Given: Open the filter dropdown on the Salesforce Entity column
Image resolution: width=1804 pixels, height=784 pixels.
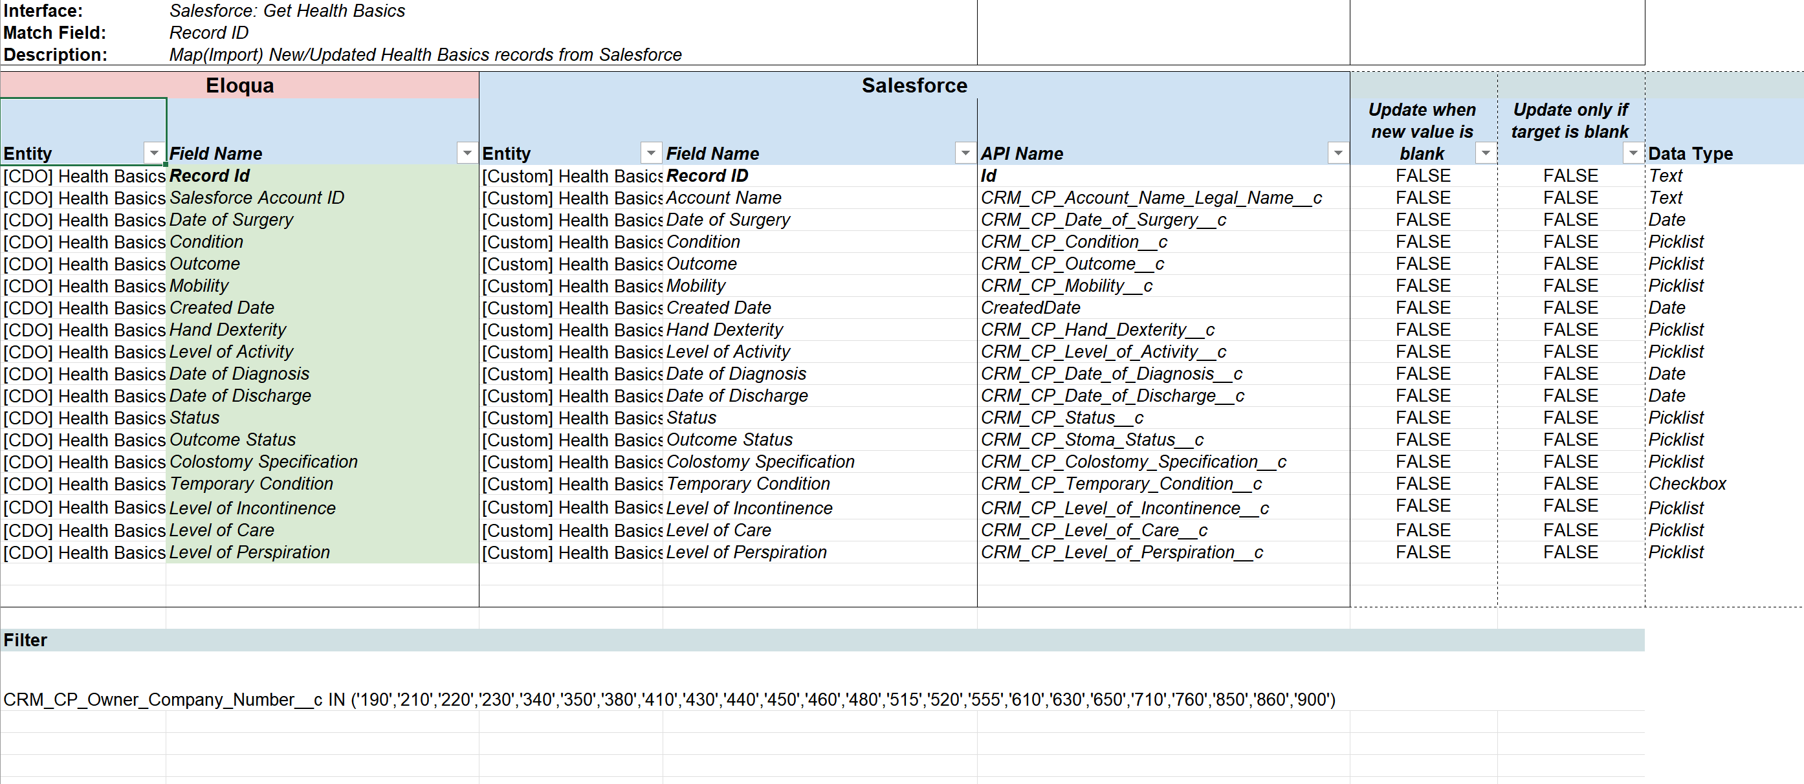Looking at the screenshot, I should pyautogui.click(x=652, y=153).
